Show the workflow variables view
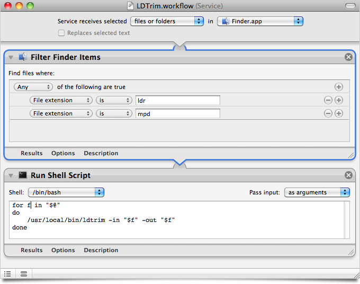This screenshot has height=284, width=360. click(x=24, y=273)
